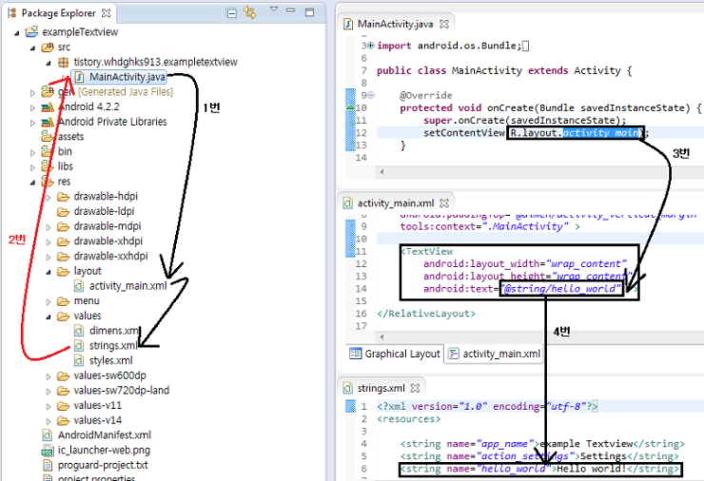Switch to strings.xml editor tab

[381, 388]
